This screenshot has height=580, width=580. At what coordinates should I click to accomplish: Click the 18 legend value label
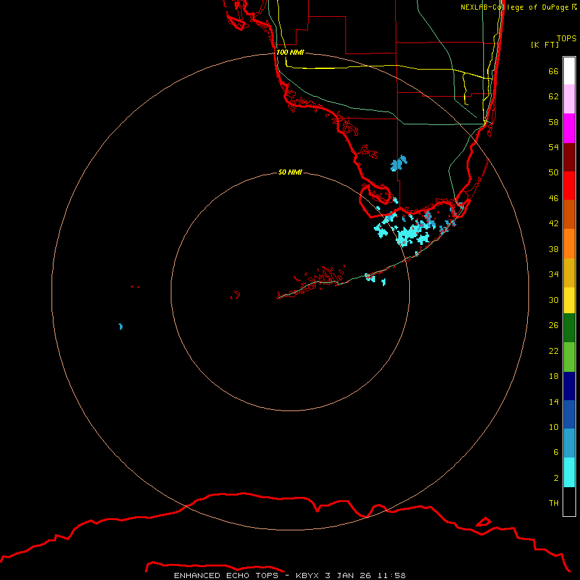(x=554, y=376)
